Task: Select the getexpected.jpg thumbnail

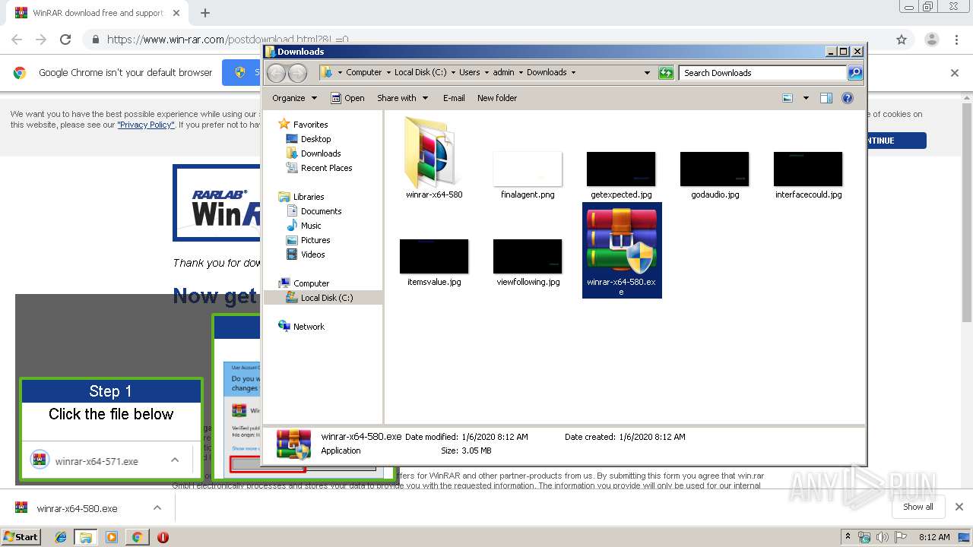Action: point(621,169)
